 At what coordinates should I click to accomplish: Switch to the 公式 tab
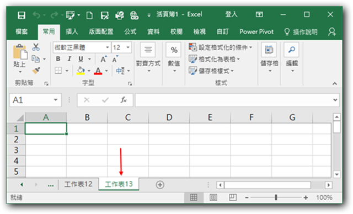pos(130,32)
